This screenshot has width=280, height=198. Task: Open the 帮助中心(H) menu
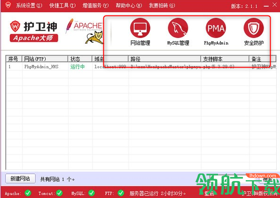pyautogui.click(x=129, y=6)
